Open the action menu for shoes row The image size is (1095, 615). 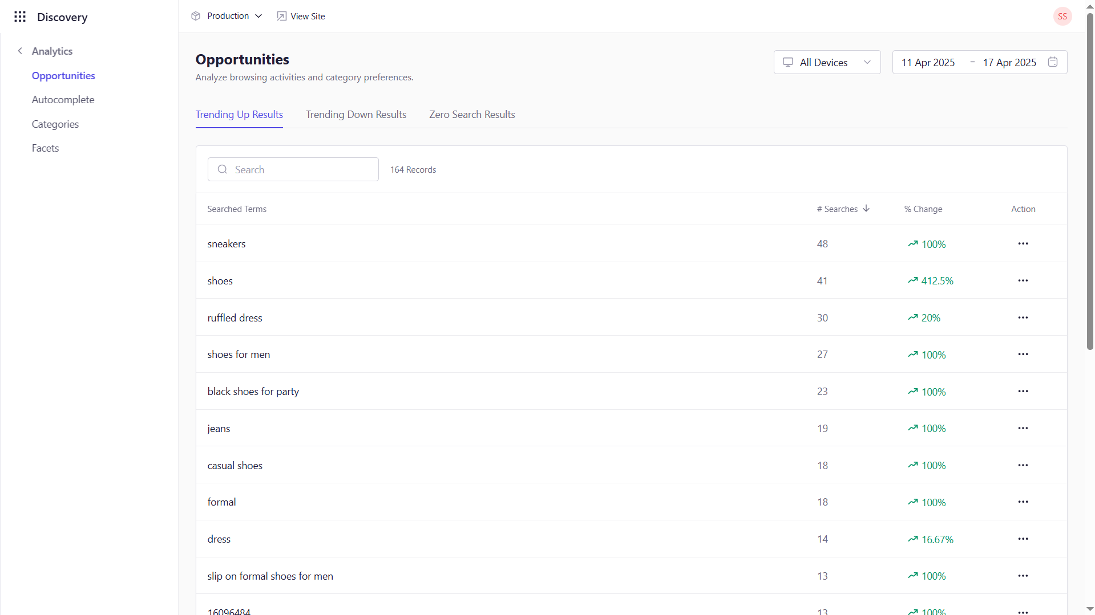[x=1023, y=280]
